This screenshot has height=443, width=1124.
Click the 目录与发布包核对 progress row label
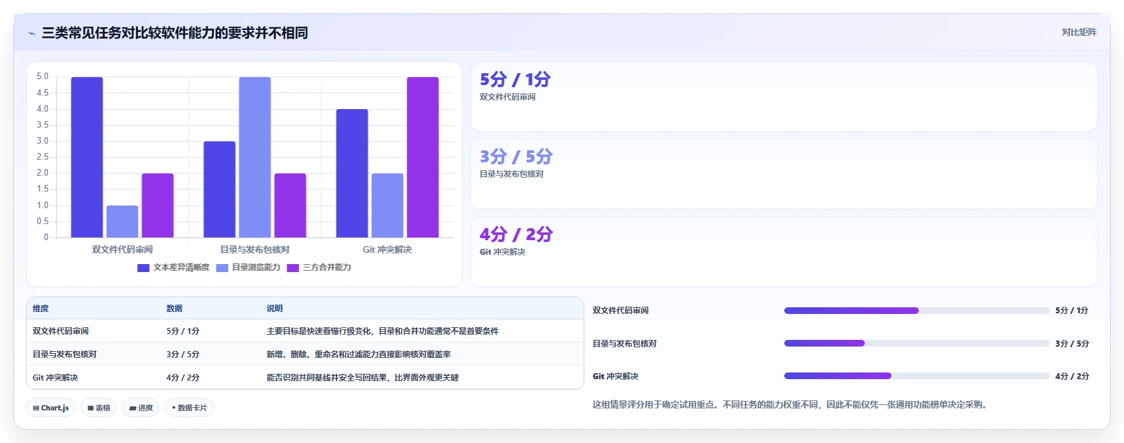(624, 344)
